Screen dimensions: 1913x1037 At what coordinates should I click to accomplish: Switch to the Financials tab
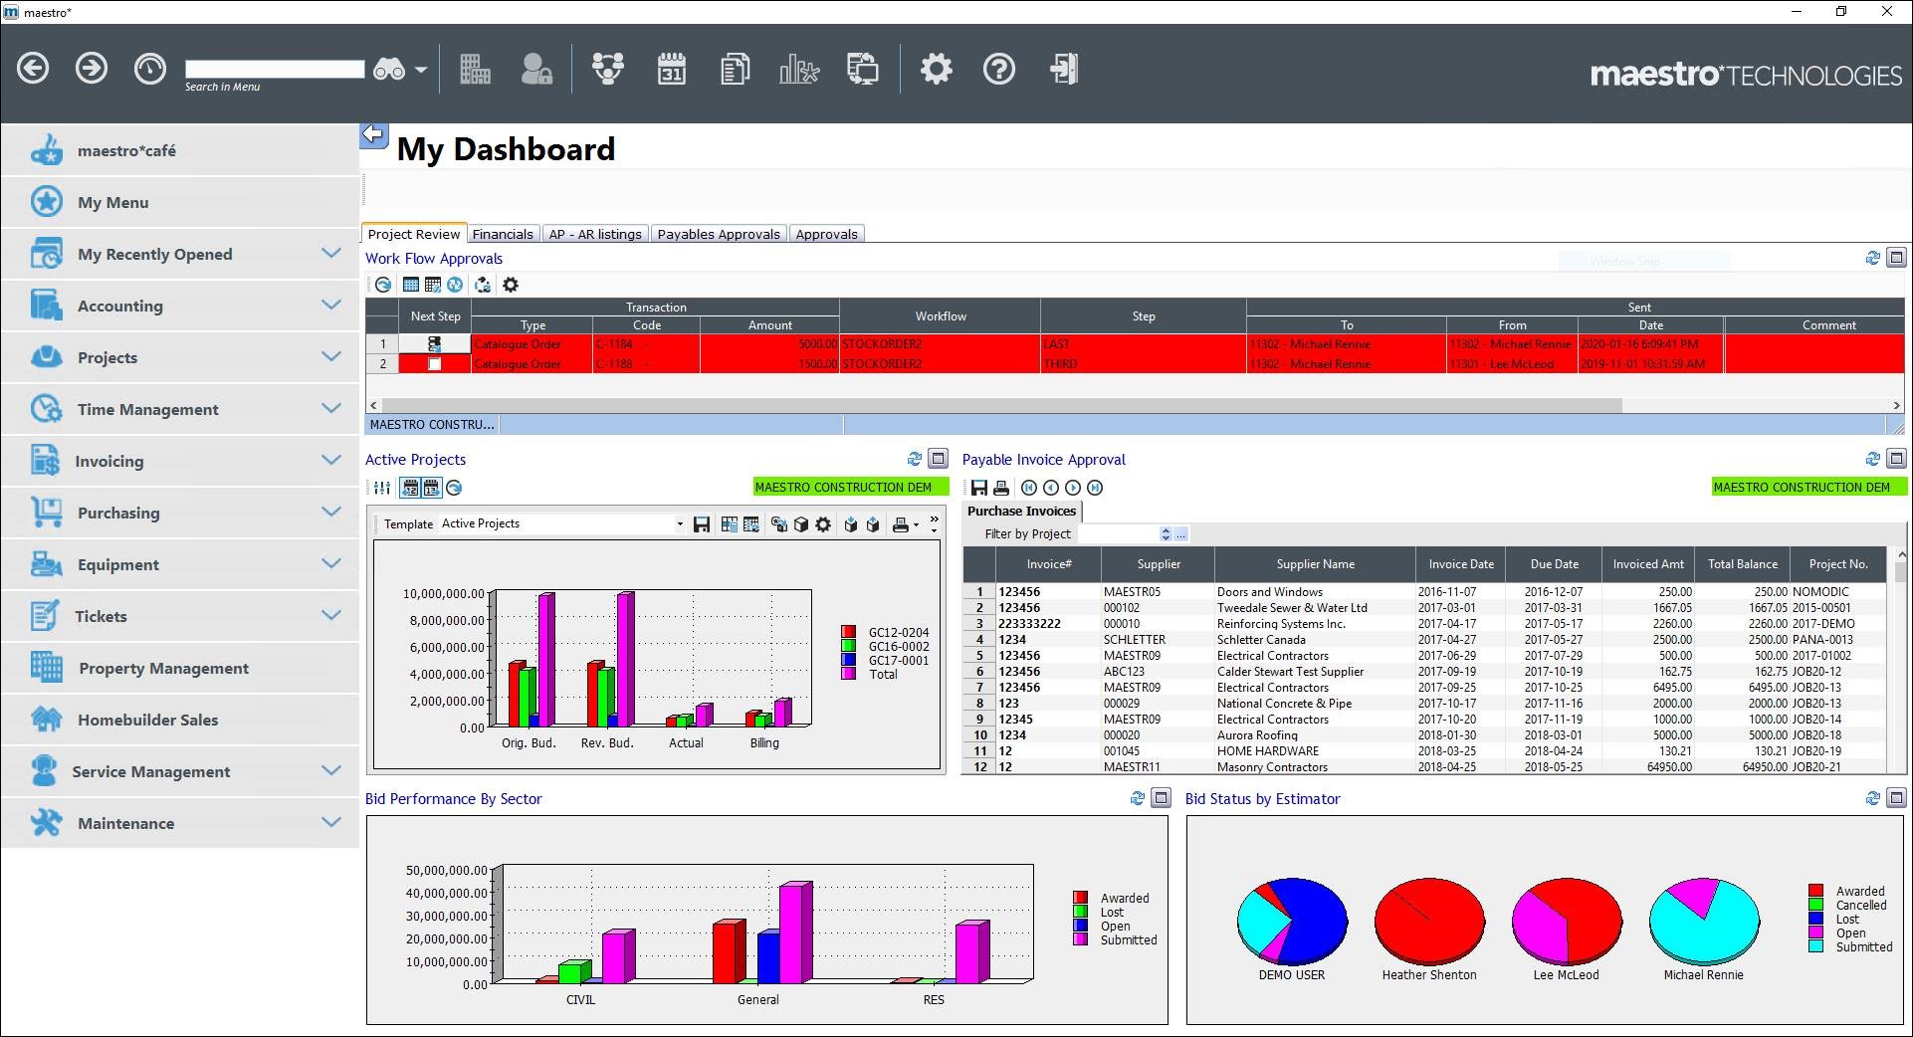(x=503, y=234)
